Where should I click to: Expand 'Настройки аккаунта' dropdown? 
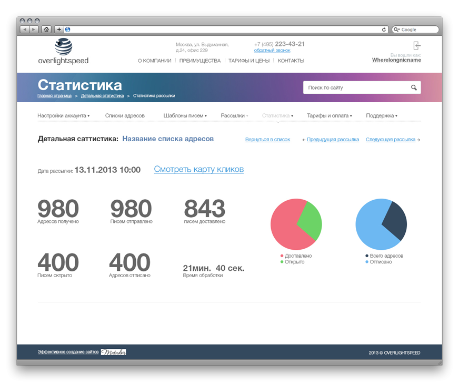(64, 116)
